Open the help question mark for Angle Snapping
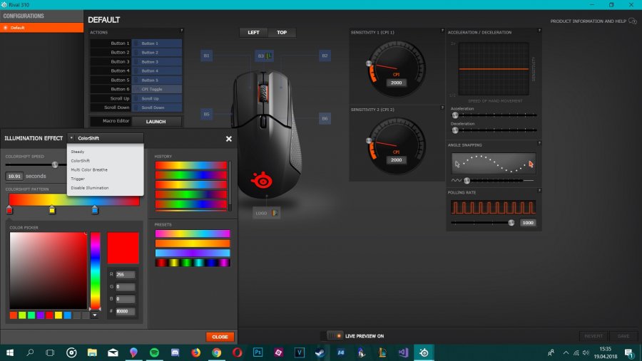The image size is (642, 361). click(x=539, y=143)
